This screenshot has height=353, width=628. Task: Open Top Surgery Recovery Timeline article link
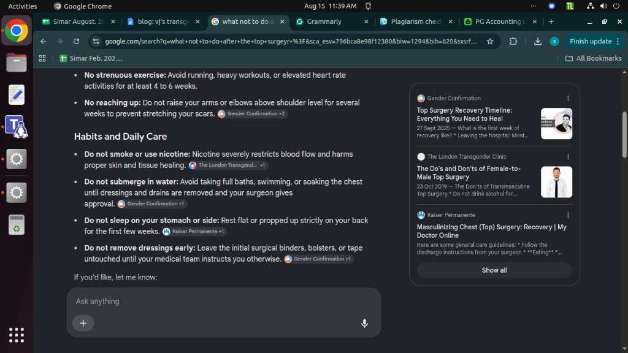(464, 115)
